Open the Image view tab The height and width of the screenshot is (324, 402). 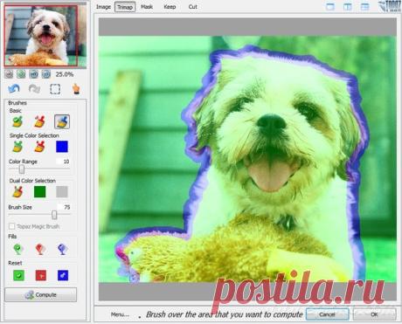point(103,7)
